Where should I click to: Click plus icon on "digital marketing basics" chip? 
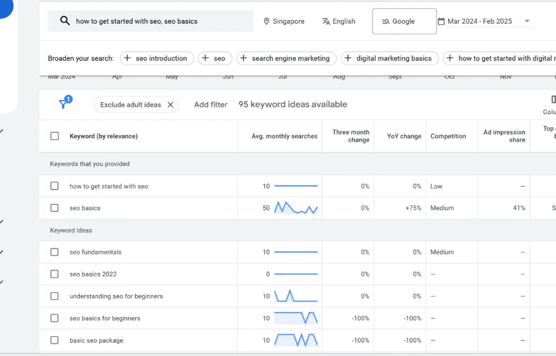348,58
